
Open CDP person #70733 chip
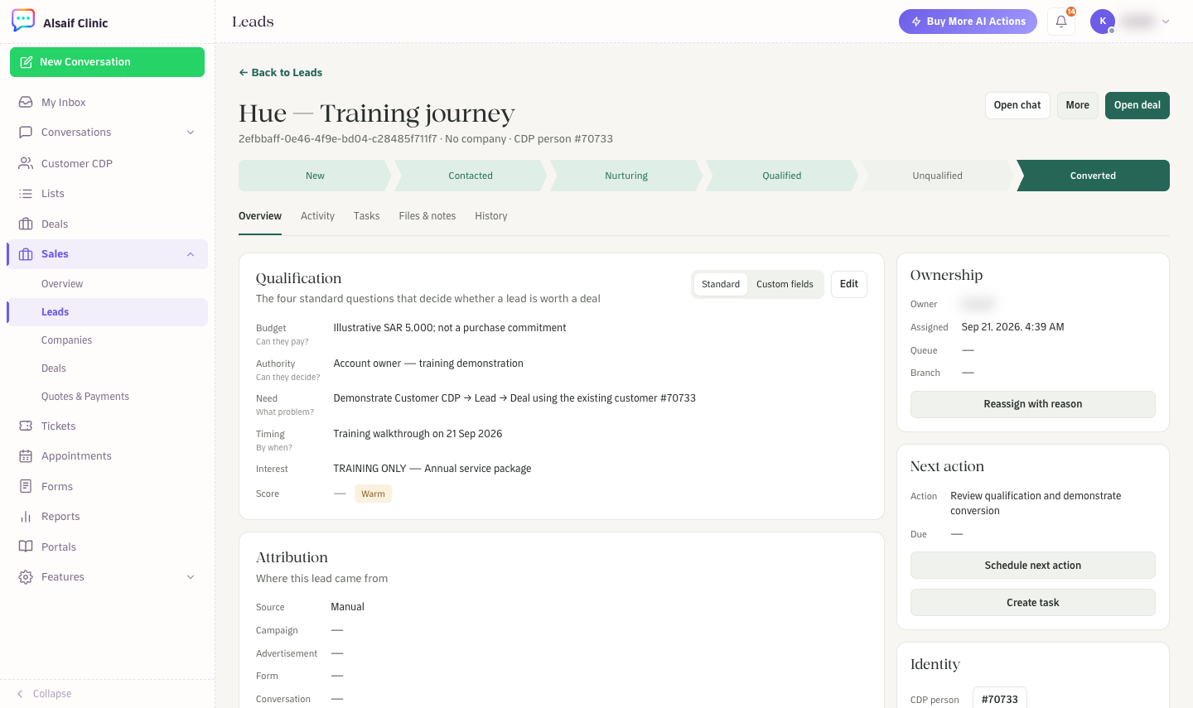pyautogui.click(x=1000, y=699)
